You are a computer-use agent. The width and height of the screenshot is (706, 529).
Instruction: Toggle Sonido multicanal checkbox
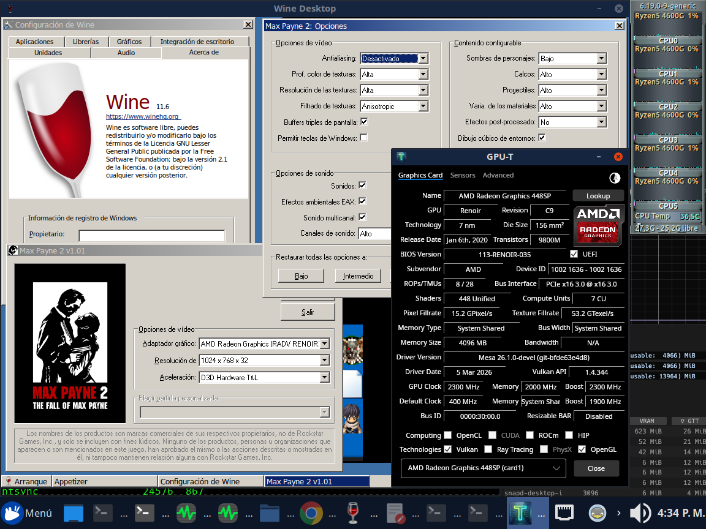point(362,217)
